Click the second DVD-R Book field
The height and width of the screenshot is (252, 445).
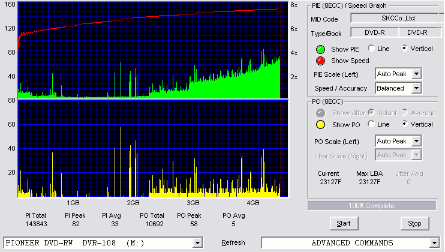coord(419,32)
